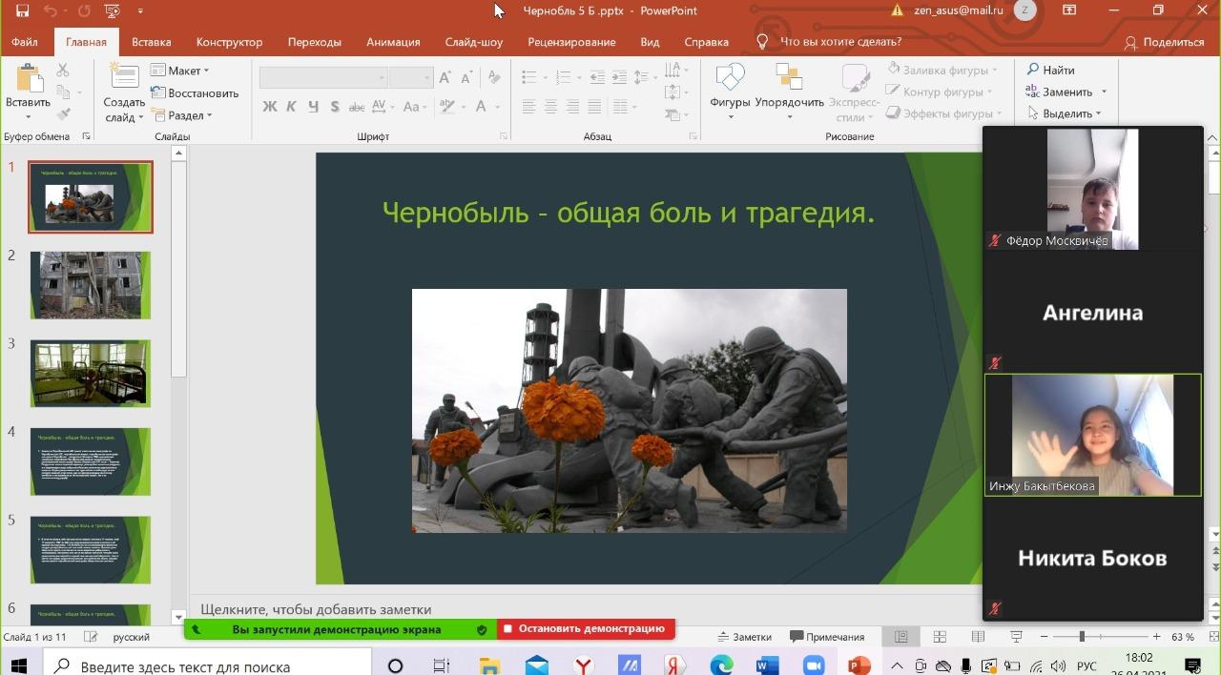Viewport: 1221px width, 675px height.
Task: Select slide 3 thumbnail
Action: [91, 374]
